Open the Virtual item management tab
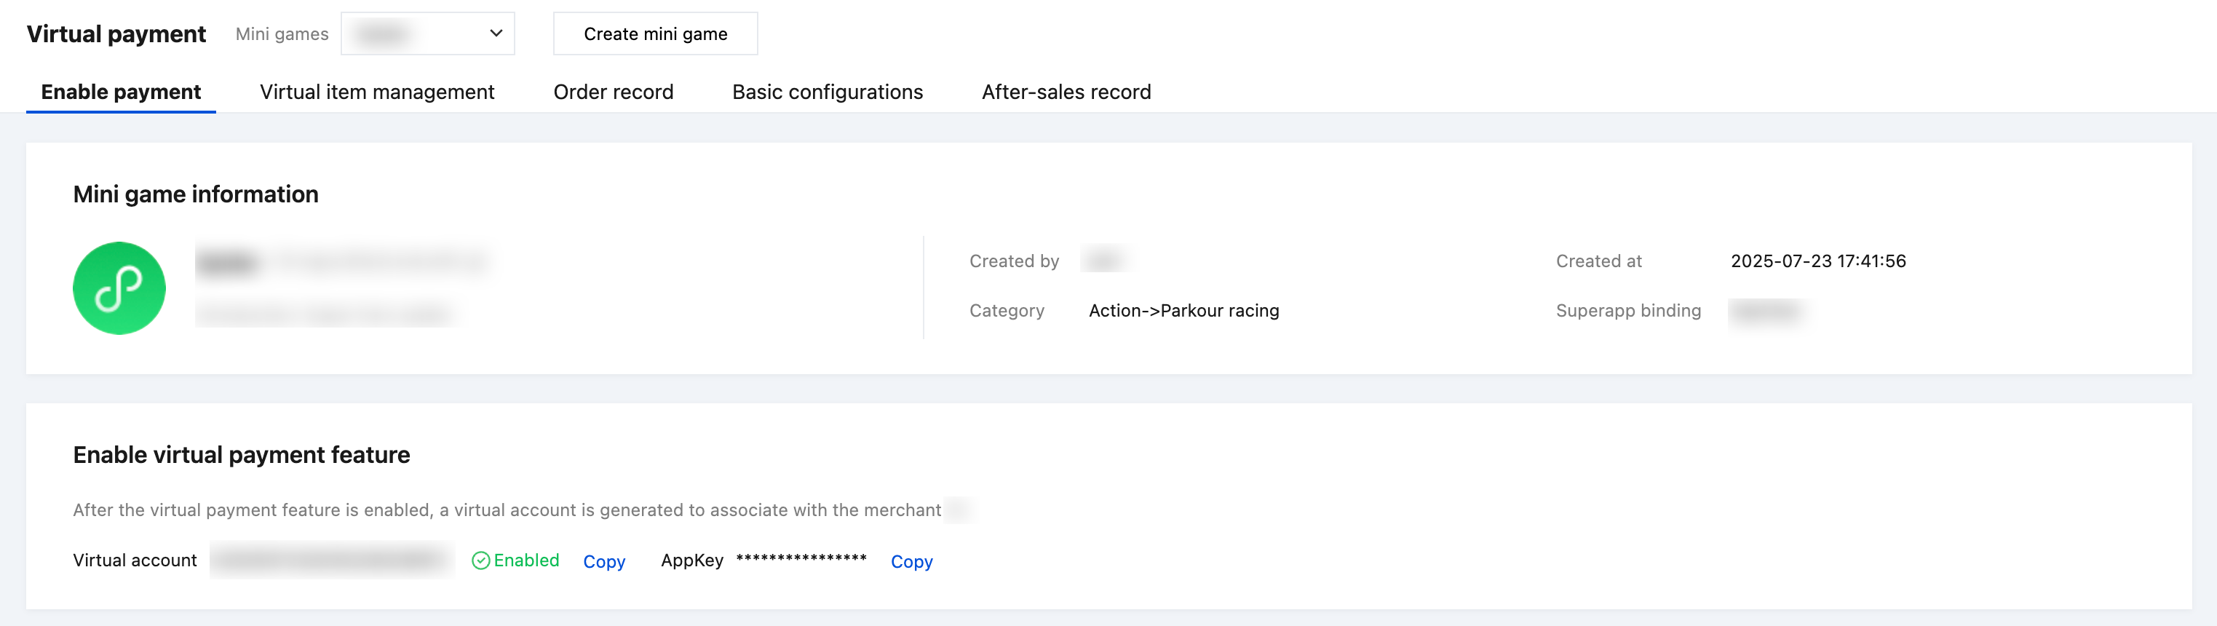Viewport: 2217px width, 626px height. (377, 92)
